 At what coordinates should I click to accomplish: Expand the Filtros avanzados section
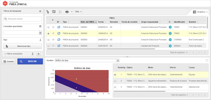pos(14,54)
